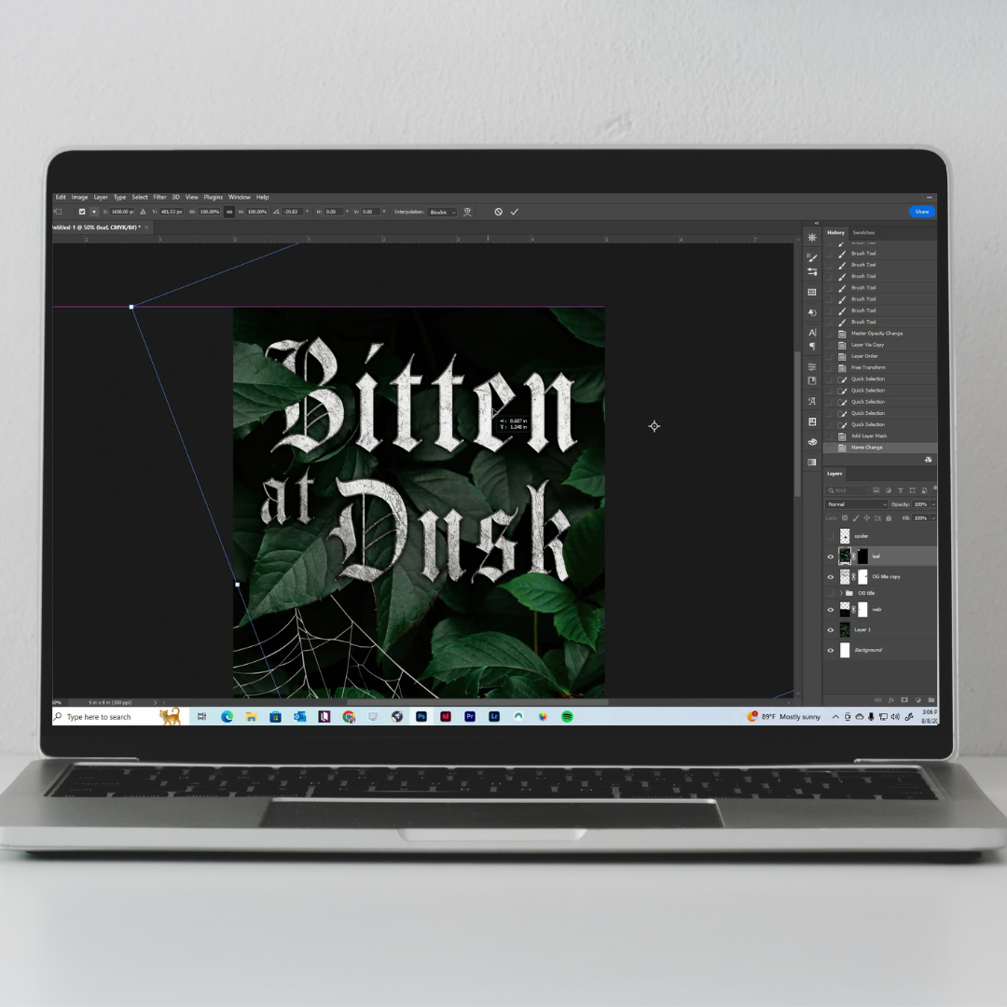Select the Layer Order history state
The height and width of the screenshot is (1007, 1007).
click(x=880, y=356)
